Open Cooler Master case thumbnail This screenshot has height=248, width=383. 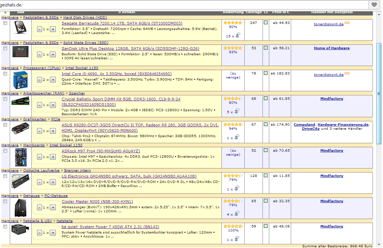pyautogui.click(x=21, y=208)
